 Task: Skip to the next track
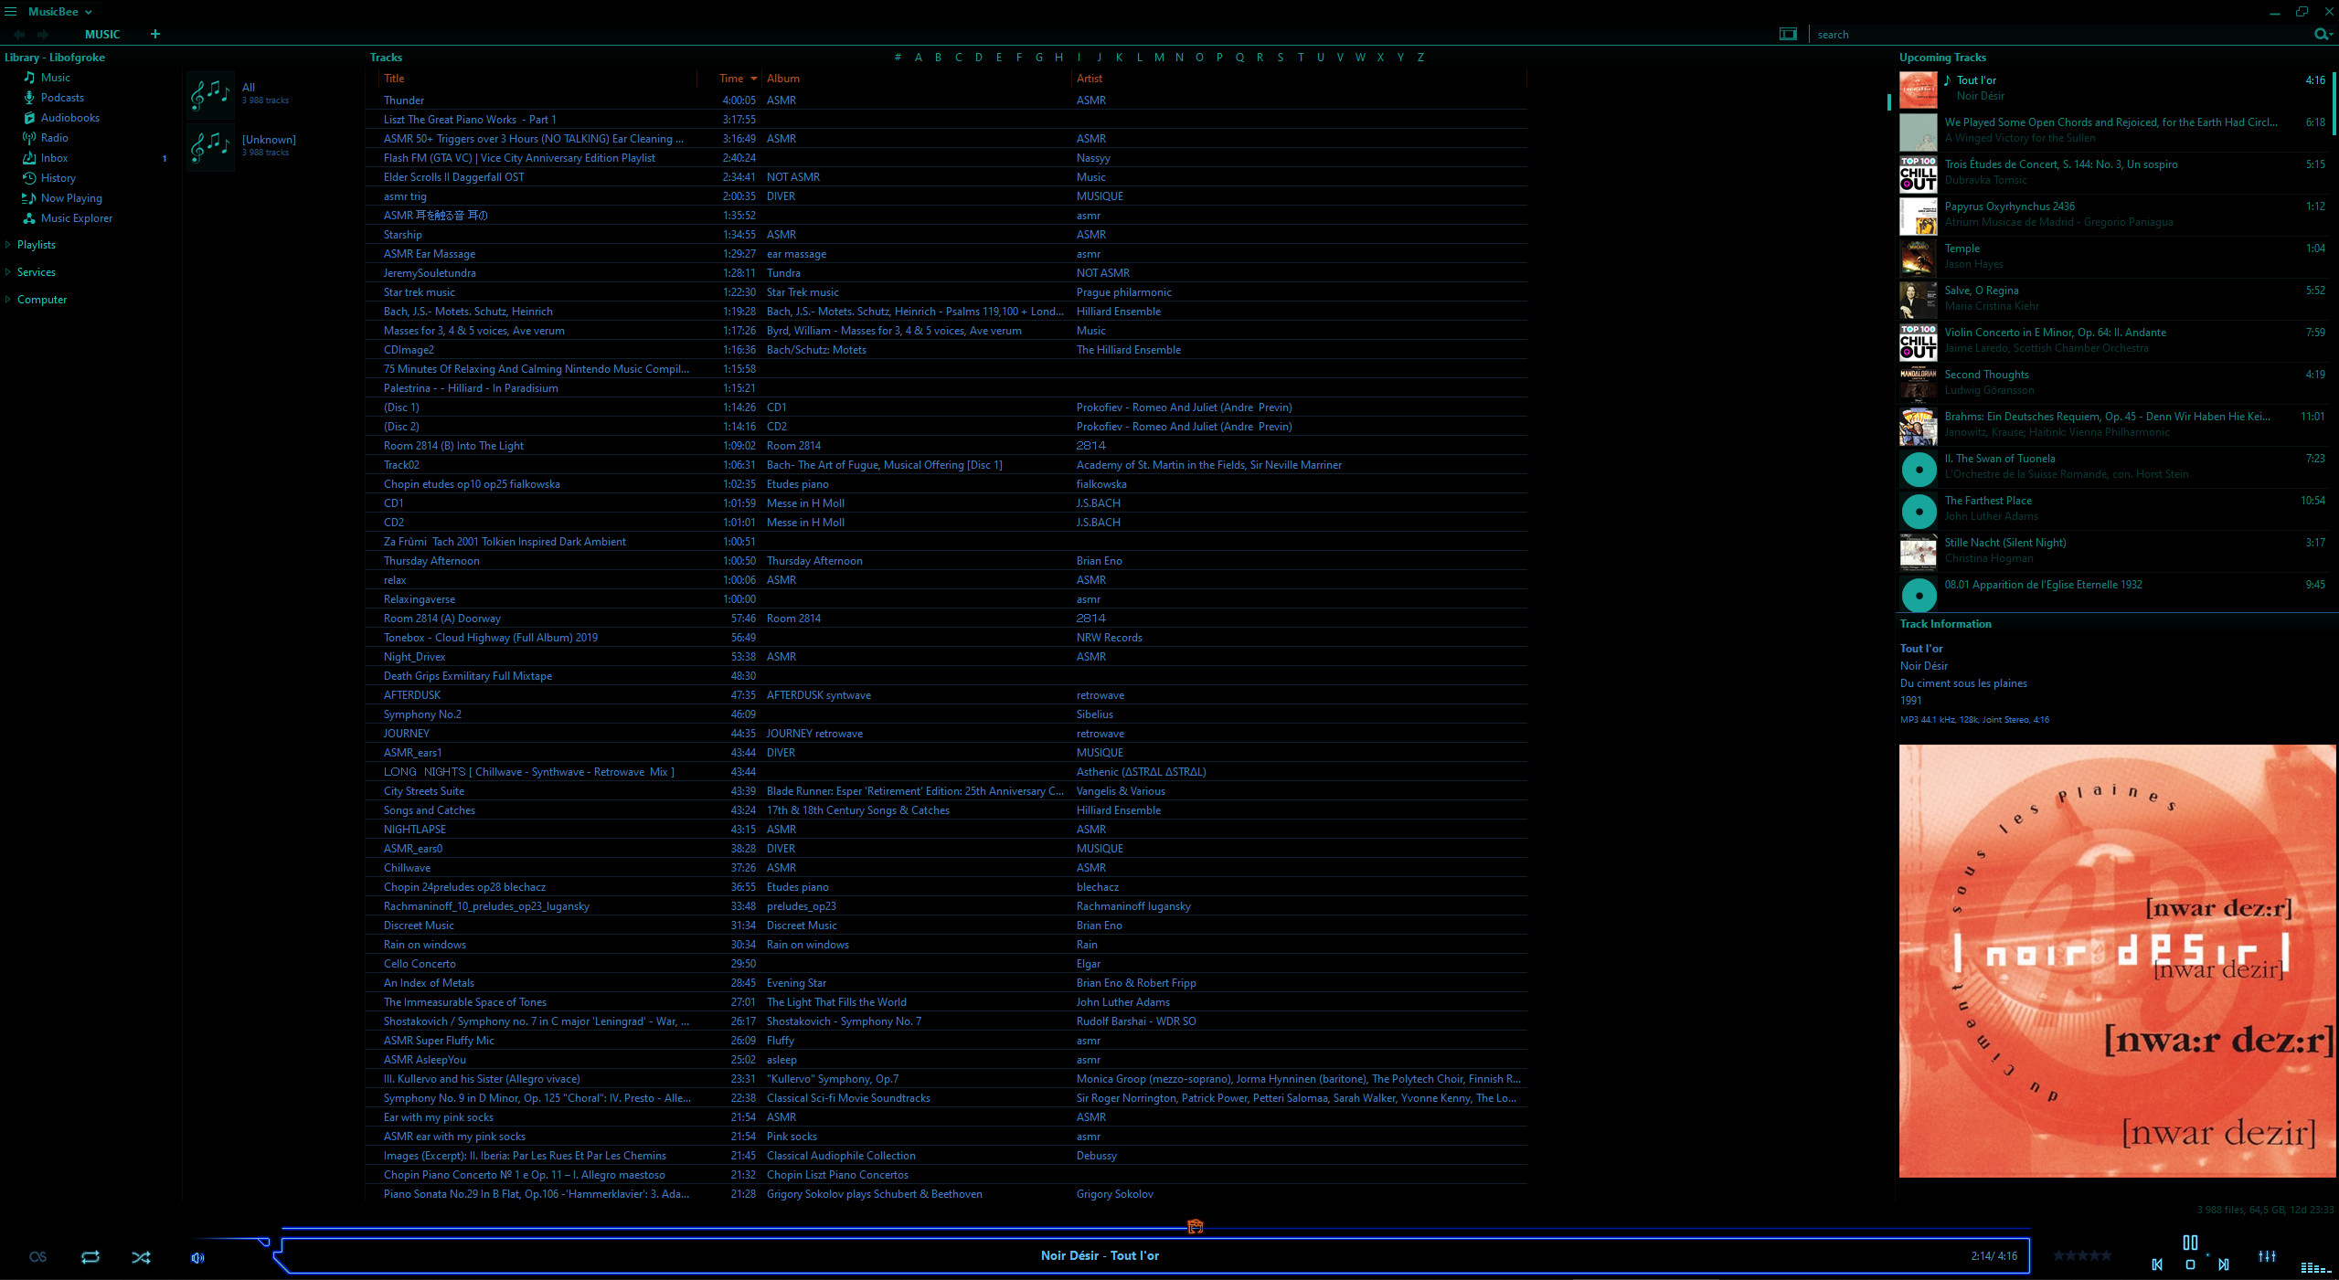pos(2223,1264)
